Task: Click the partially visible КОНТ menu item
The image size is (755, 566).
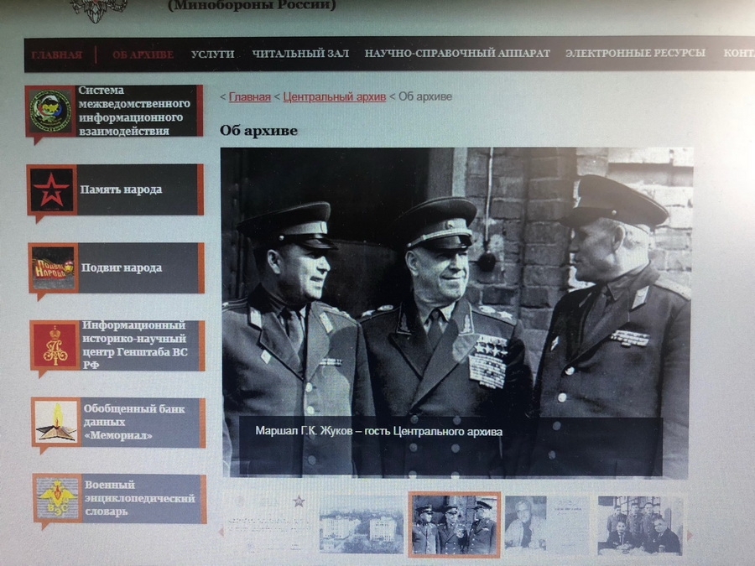Action: 738,53
